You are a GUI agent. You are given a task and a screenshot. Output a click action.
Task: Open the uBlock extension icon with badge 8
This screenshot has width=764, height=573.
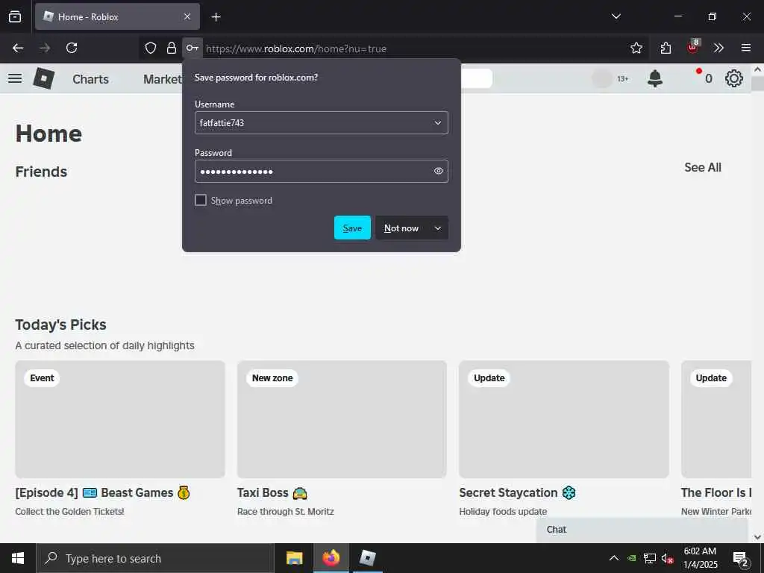[x=692, y=47]
